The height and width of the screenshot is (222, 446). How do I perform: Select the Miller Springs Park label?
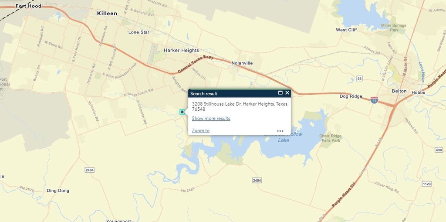394,27
